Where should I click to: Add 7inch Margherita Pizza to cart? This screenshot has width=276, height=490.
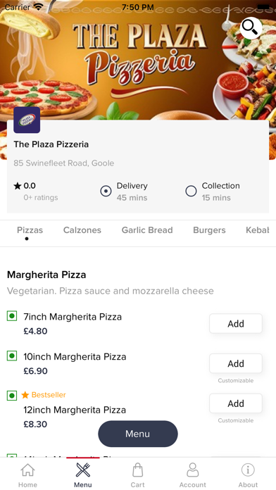pos(236,323)
